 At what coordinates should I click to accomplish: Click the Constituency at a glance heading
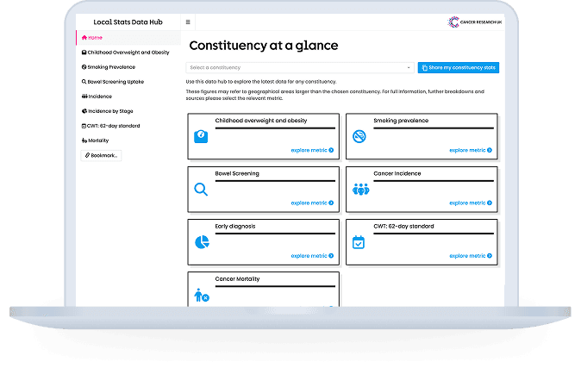point(264,45)
